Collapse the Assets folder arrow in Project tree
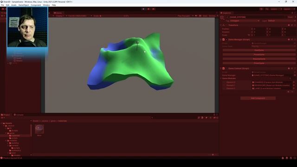This screenshot has height=167, width=297. tap(1, 123)
